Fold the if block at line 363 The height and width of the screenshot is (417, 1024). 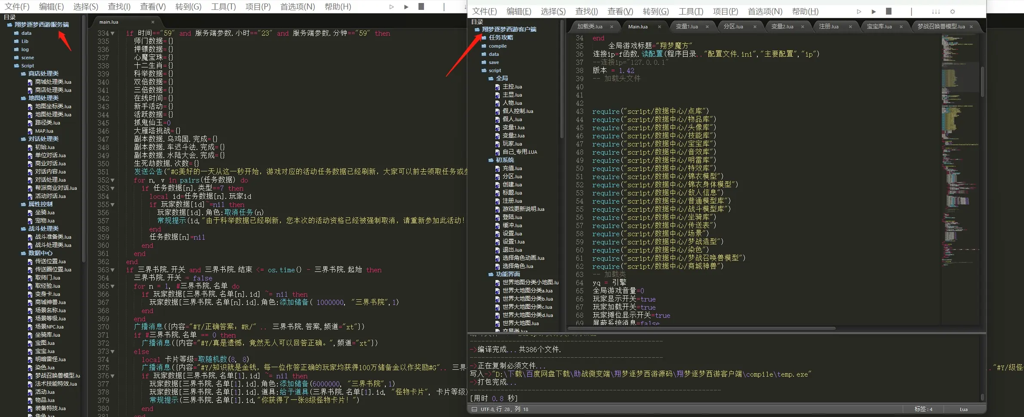(113, 270)
